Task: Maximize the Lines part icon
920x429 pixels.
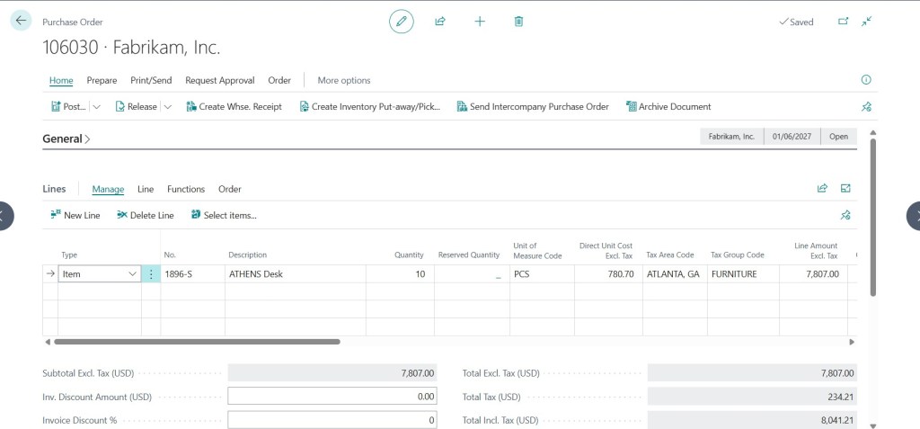Action: (845, 189)
